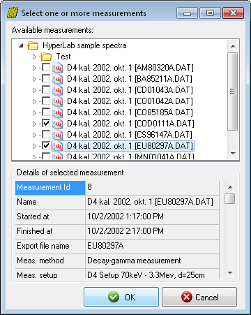
Task: Click spectrum icon of EU80297A.DAT measurement
Action: pyautogui.click(x=57, y=146)
